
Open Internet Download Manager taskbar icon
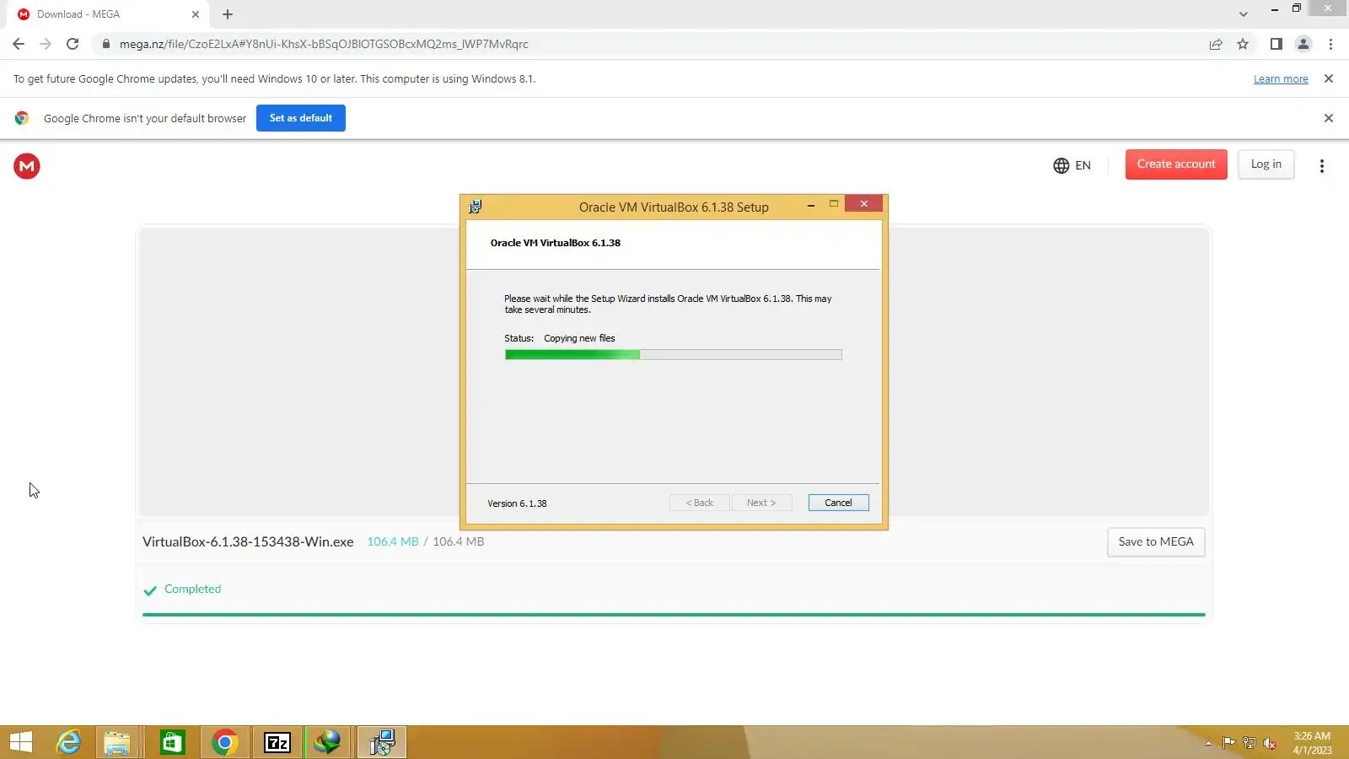328,742
